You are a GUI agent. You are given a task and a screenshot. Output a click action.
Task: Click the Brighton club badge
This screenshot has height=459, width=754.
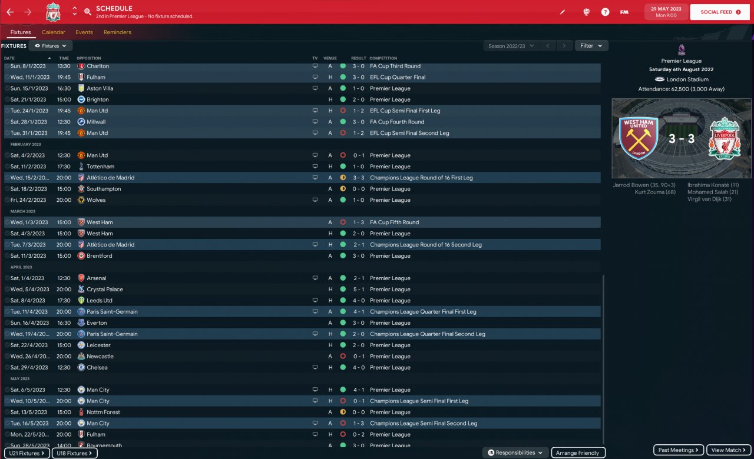point(81,99)
